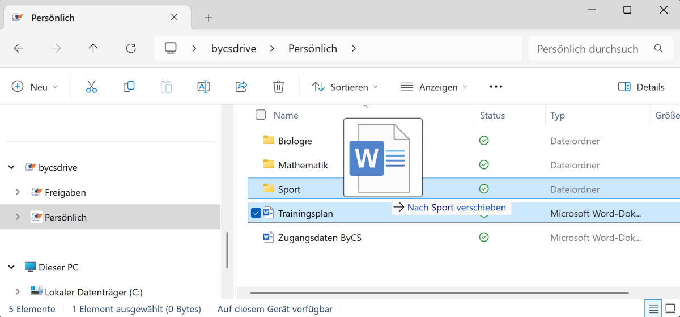Open the Anzeigen view dropdown
Screen dimensions: 680x317
(x=434, y=87)
